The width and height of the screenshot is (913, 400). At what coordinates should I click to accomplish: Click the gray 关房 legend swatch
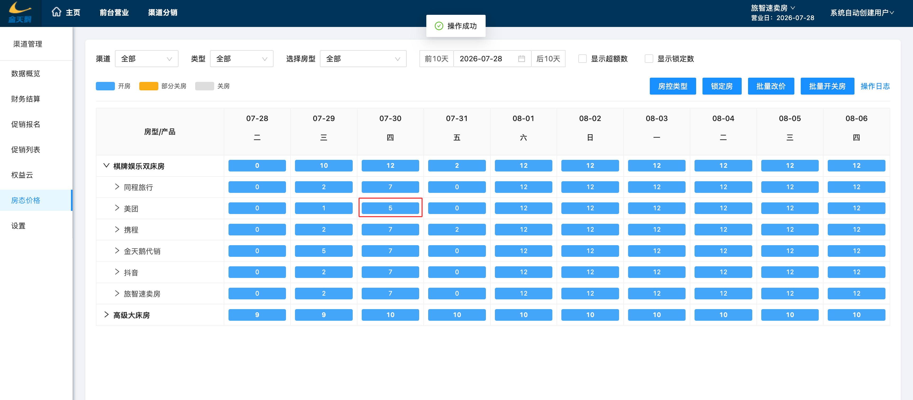(204, 86)
